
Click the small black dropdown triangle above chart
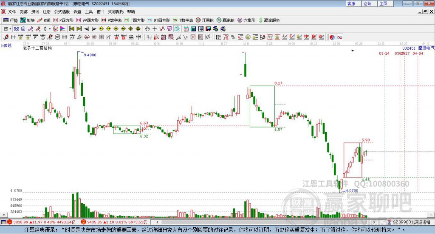353,51
